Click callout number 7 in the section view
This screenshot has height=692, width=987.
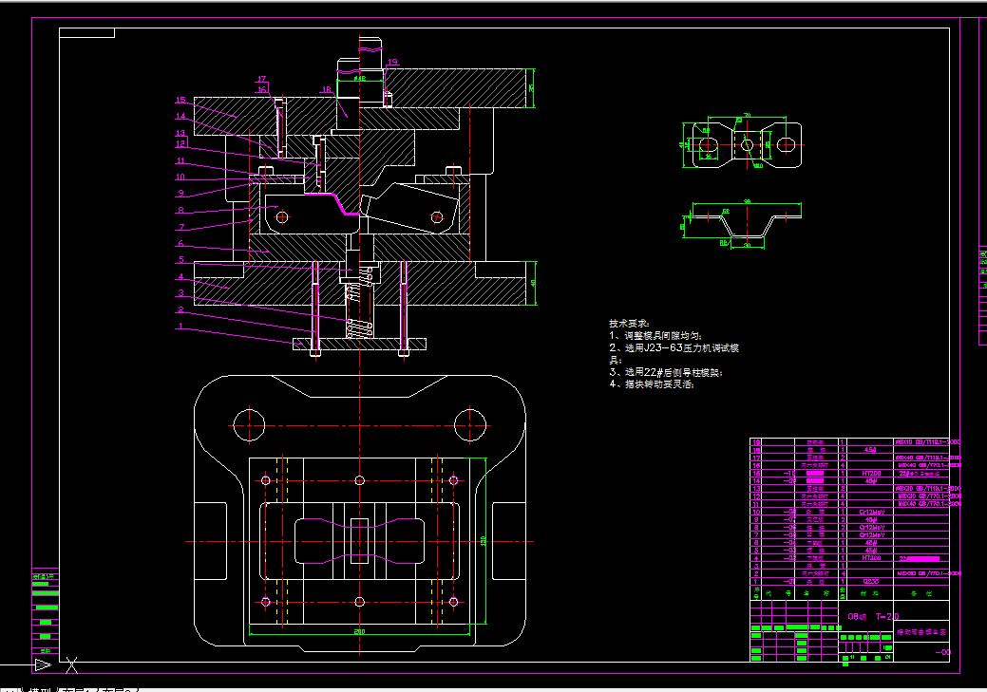[x=181, y=227]
